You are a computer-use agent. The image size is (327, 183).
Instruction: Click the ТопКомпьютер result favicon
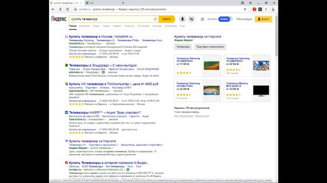click(x=66, y=84)
